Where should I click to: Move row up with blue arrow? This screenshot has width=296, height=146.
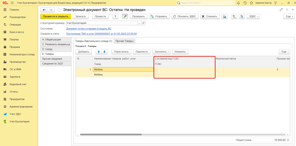98,52
